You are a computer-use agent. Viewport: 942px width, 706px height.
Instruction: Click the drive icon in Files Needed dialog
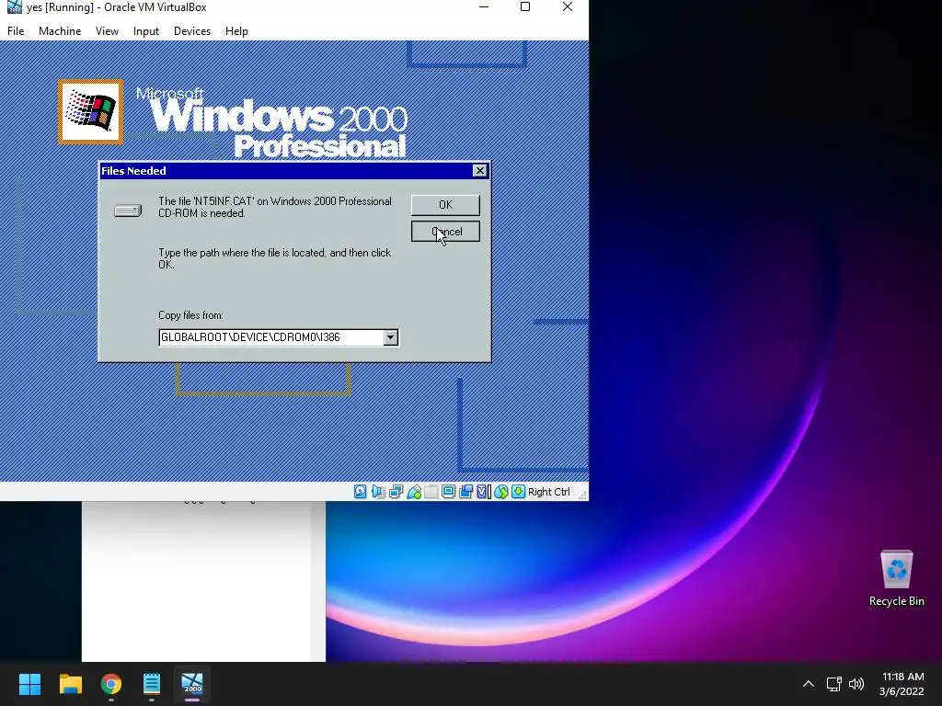click(128, 211)
